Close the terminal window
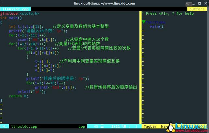 click(x=206, y=3)
